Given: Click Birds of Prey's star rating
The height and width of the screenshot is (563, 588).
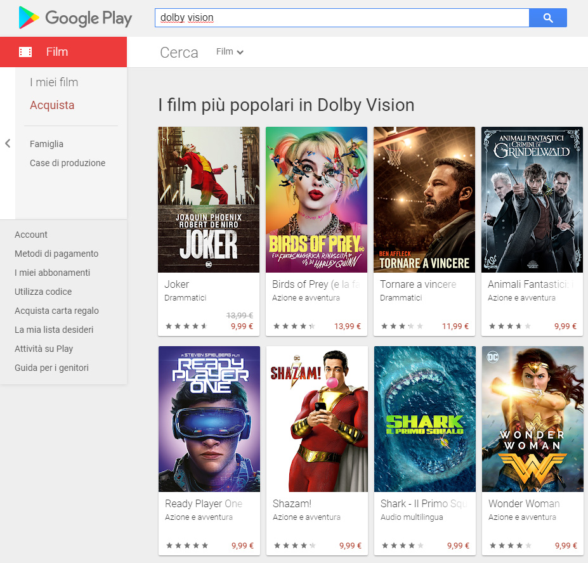Looking at the screenshot, I should click(294, 326).
